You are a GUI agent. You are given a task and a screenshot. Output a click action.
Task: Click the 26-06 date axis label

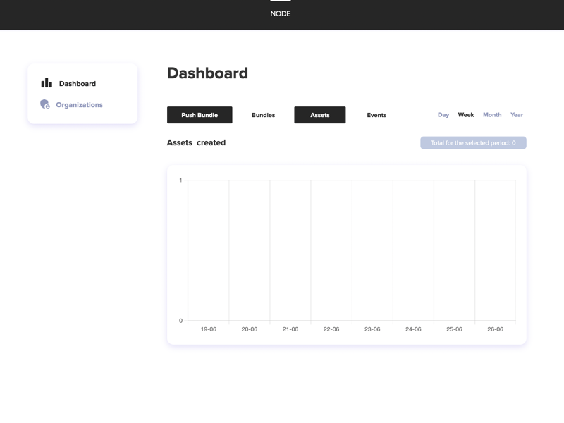tap(495, 329)
